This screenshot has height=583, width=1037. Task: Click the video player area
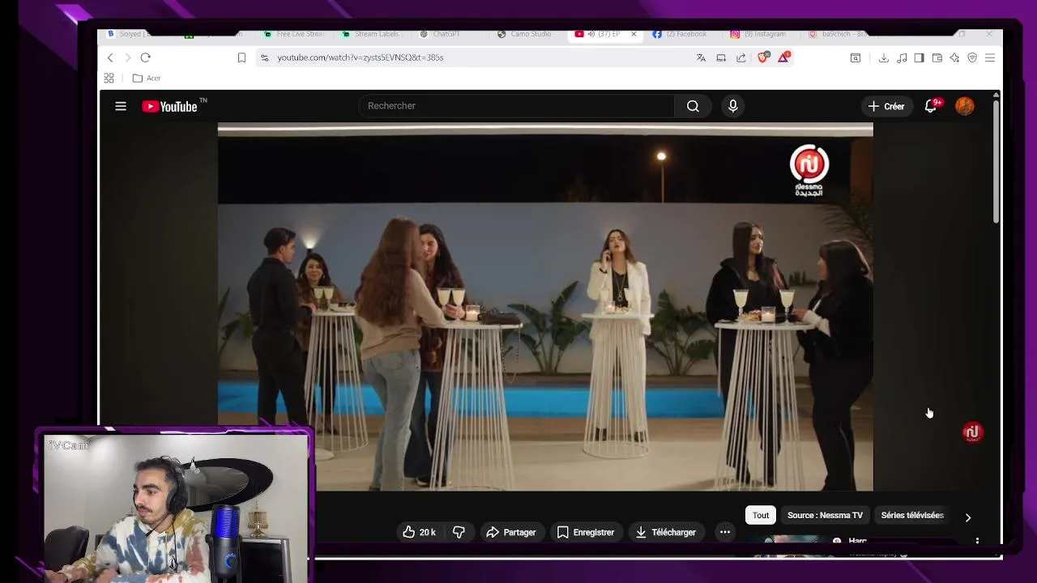(x=545, y=308)
